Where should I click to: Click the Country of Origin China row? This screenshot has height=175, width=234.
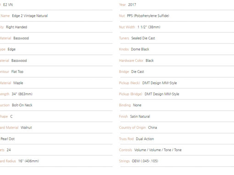coord(177,127)
